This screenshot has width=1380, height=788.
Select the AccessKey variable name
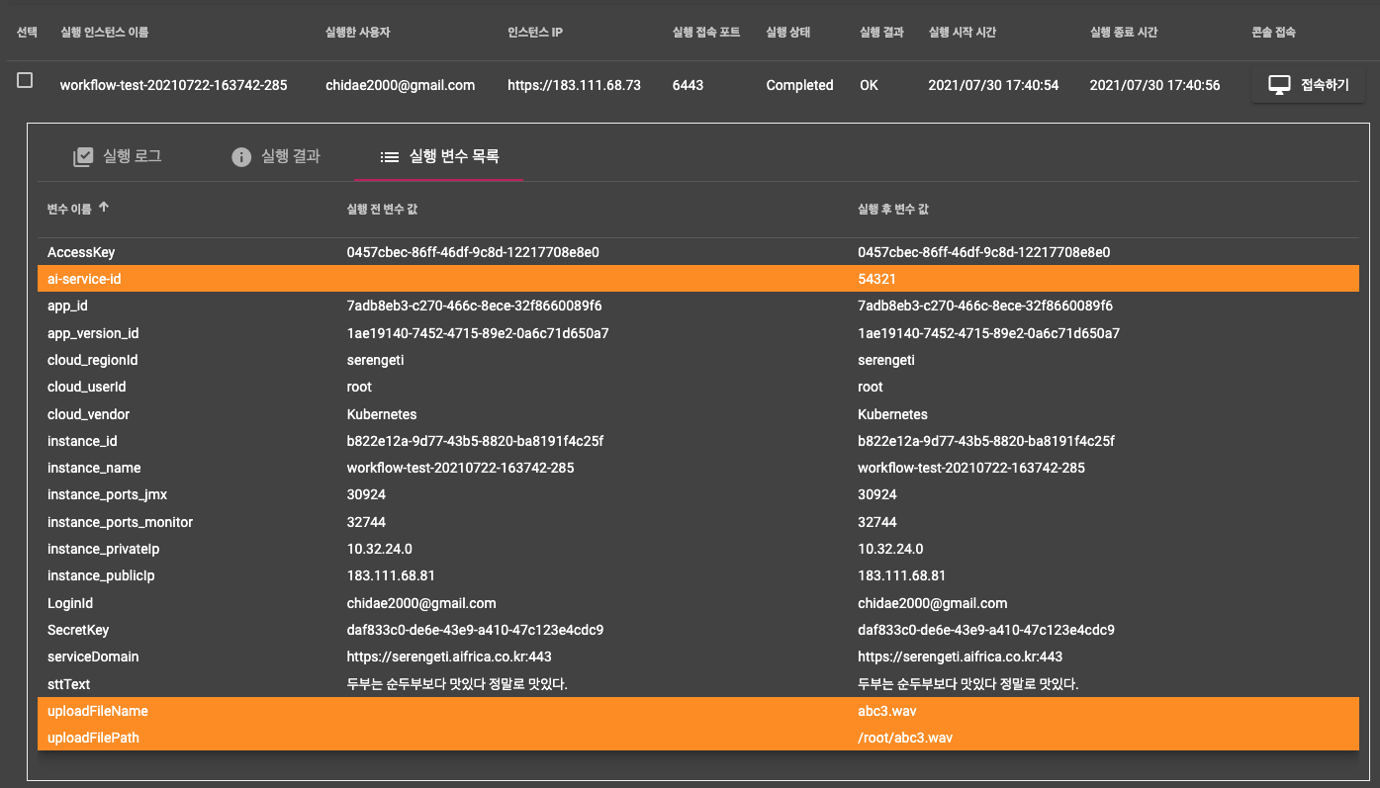[81, 252]
